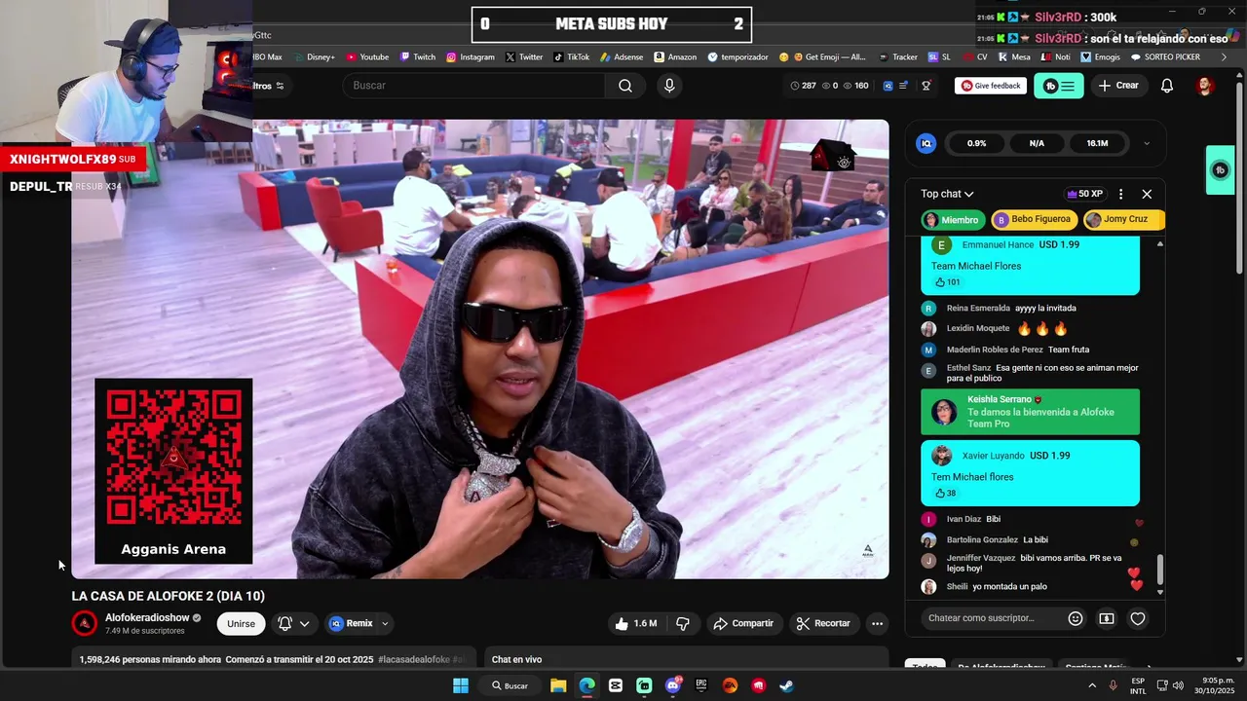The image size is (1247, 701).
Task: Close the live chat panel
Action: click(1147, 194)
